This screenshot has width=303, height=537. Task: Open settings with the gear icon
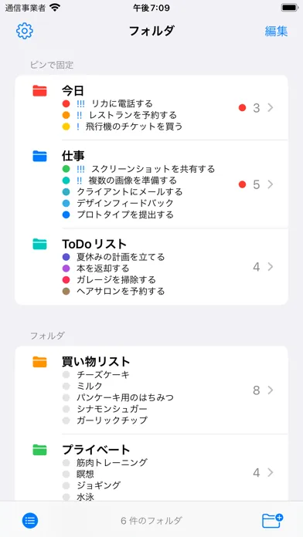pyautogui.click(x=25, y=31)
